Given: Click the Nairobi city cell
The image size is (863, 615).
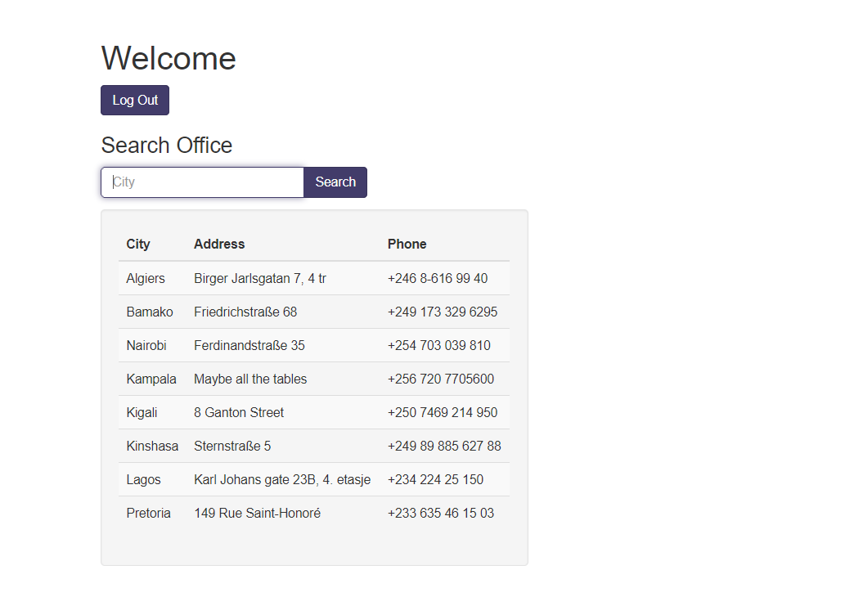Looking at the screenshot, I should tap(146, 346).
